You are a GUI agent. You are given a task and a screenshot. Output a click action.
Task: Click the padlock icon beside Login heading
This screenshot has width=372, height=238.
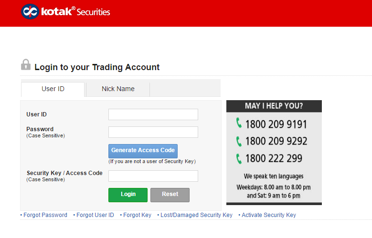click(x=26, y=65)
